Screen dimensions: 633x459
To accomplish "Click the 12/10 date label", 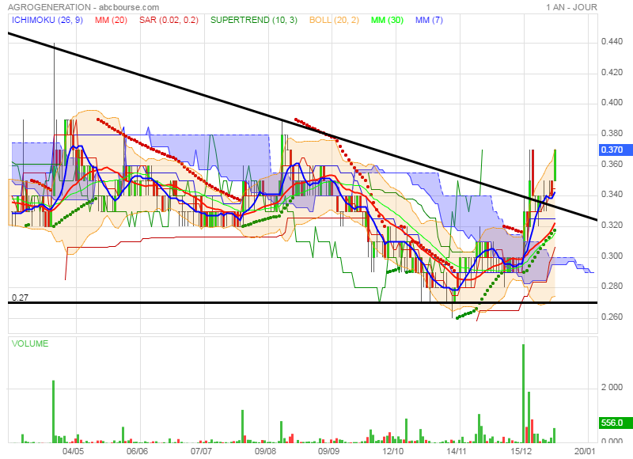I will (392, 451).
